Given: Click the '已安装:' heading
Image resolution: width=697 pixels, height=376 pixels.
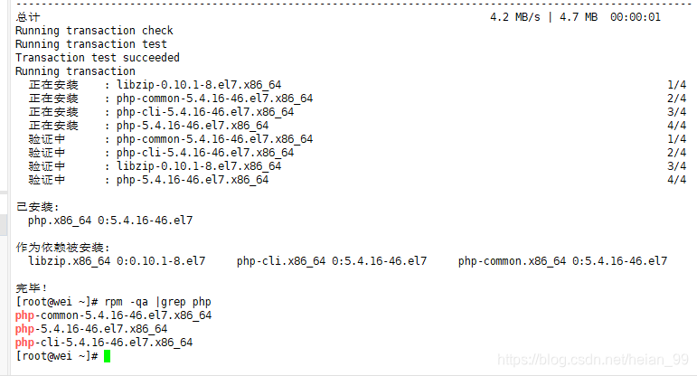Looking at the screenshot, I should (x=38, y=207).
